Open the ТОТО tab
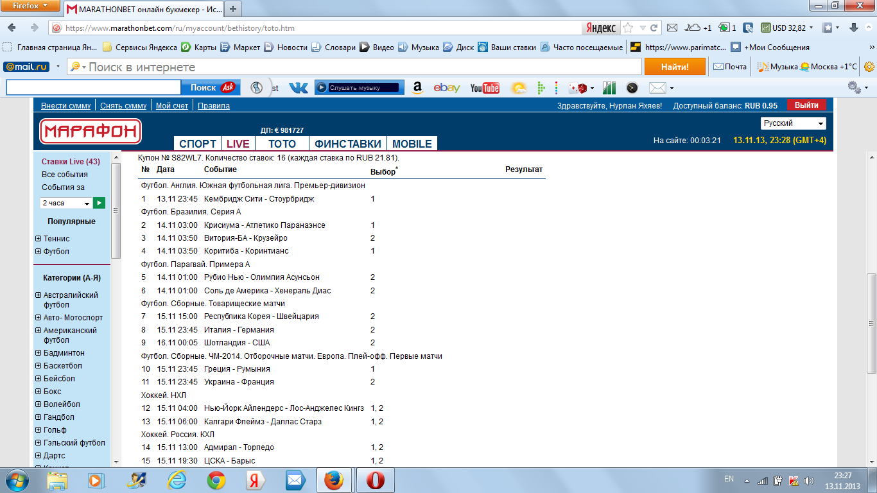877x493 pixels. 282,144
